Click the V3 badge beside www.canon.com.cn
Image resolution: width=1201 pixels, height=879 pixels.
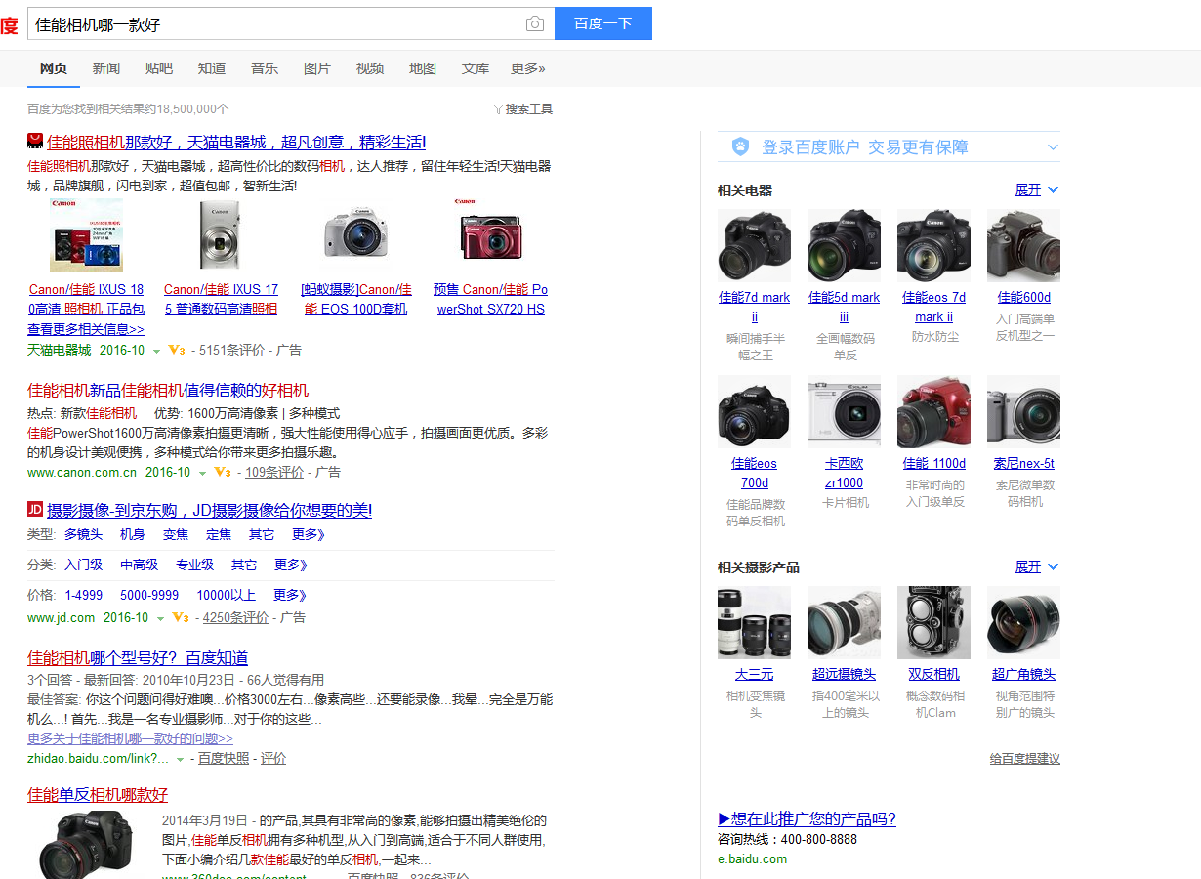(223, 472)
